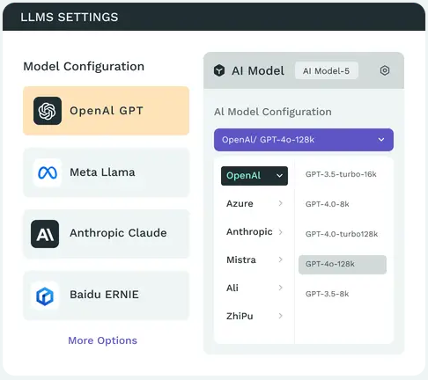The image size is (428, 380).
Task: Open the More Options link
Action: click(102, 340)
